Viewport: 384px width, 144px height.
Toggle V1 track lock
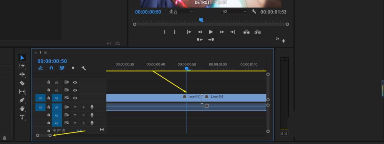[49, 98]
